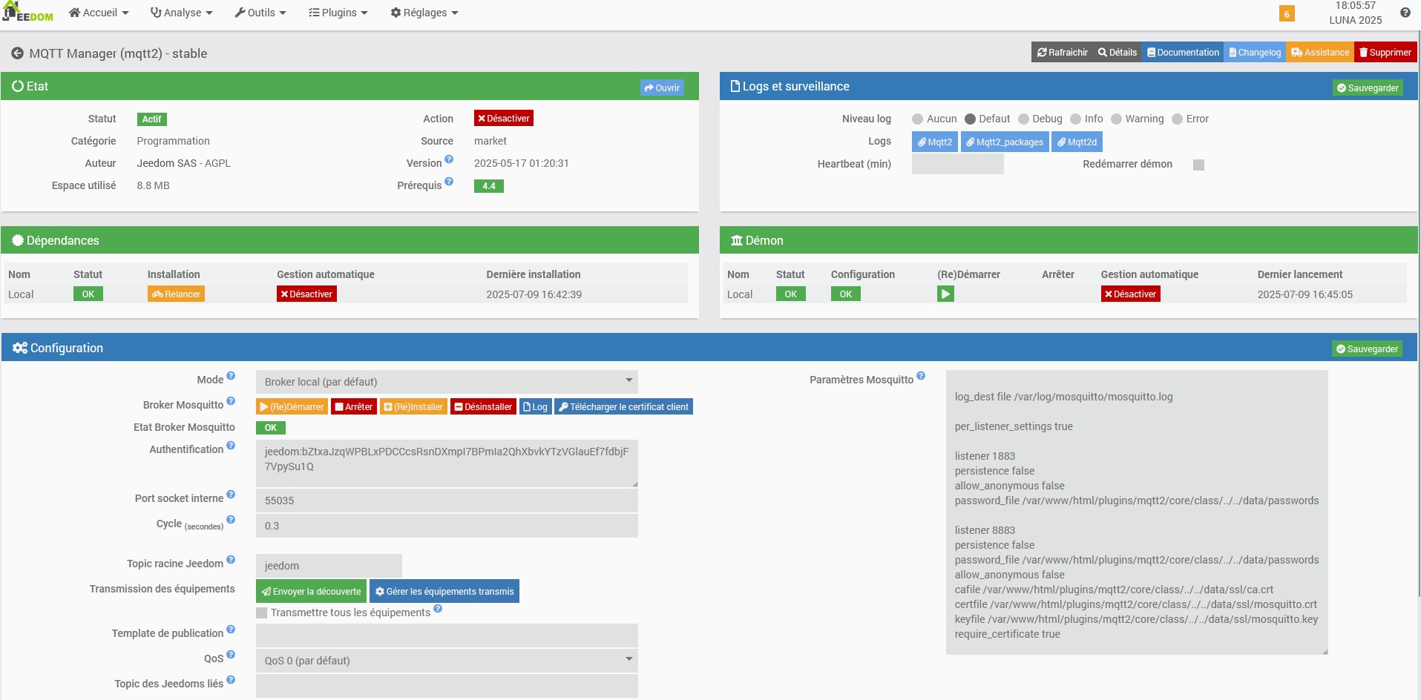Click Rafraîchir to refresh the page
The image size is (1421, 700).
point(1063,53)
